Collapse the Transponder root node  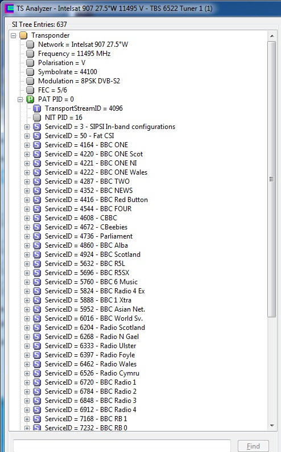click(13, 35)
